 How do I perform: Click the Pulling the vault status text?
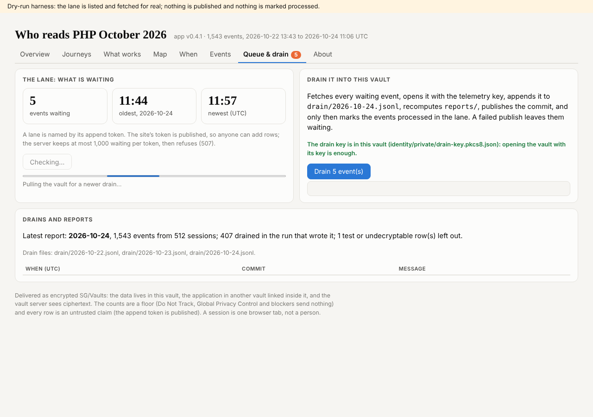click(x=72, y=184)
